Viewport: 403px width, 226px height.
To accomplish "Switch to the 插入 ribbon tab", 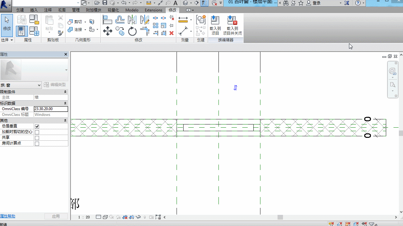I will click(34, 10).
